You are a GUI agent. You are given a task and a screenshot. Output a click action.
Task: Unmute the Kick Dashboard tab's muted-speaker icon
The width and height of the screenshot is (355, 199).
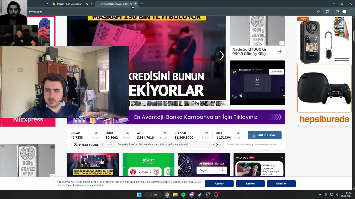point(87,4)
